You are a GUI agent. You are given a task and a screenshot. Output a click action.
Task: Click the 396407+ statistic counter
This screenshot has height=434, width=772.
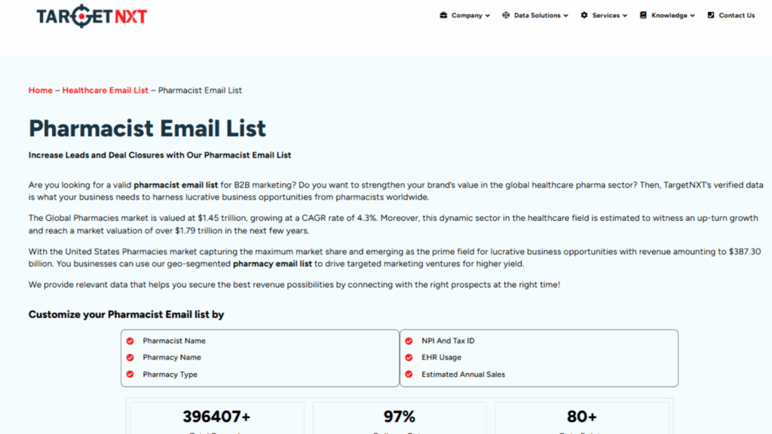216,417
